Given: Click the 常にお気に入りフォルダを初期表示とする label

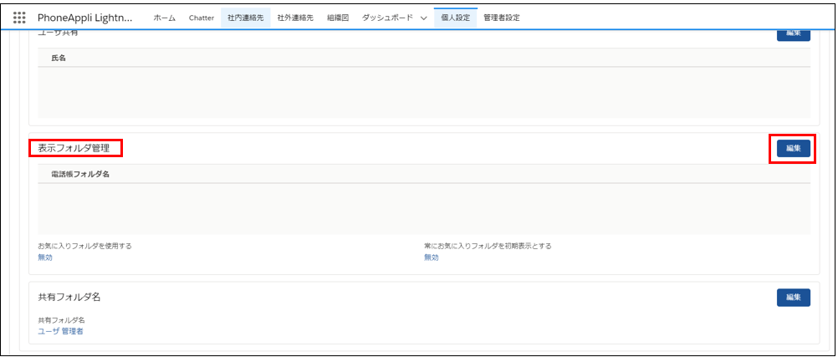Looking at the screenshot, I should point(488,247).
